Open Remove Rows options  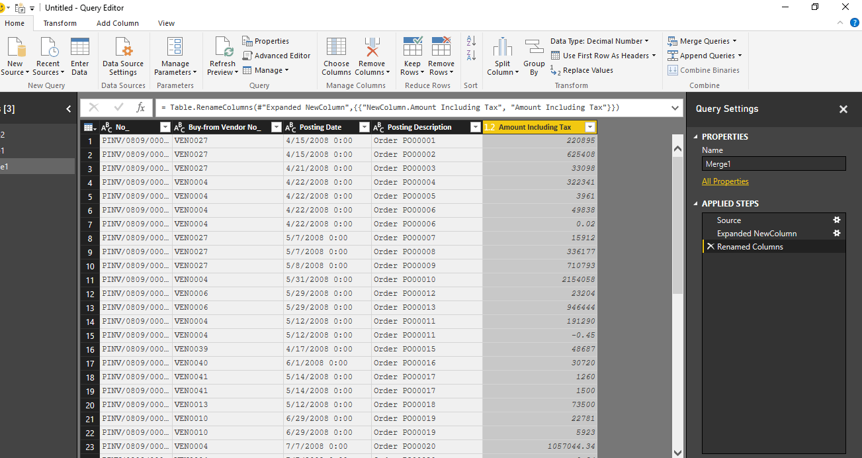441,56
